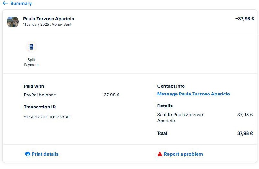
Task: Click the Transaction ID heading
Action: (38, 107)
